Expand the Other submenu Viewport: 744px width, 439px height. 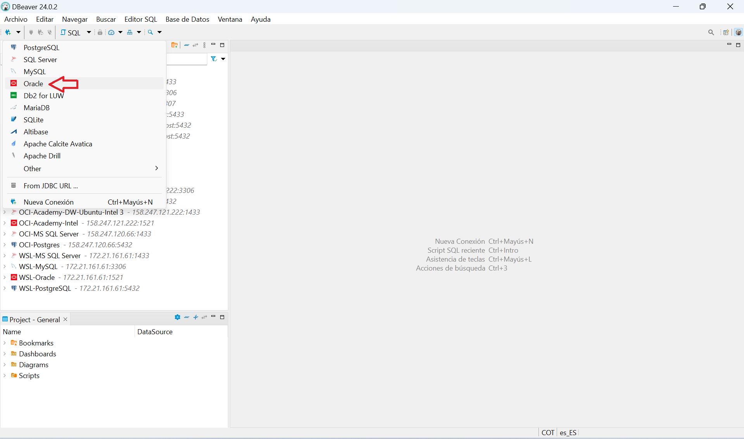84,168
